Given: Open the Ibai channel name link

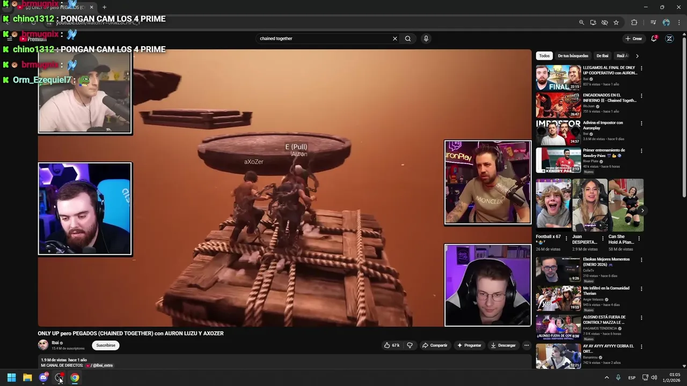Looking at the screenshot, I should (55, 343).
